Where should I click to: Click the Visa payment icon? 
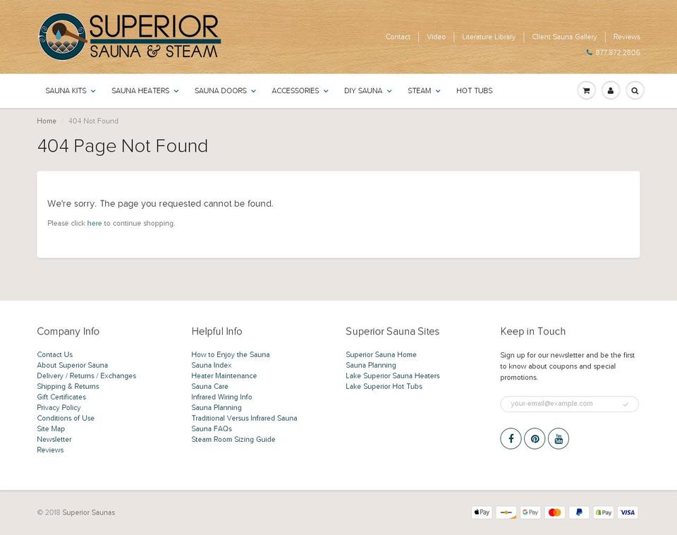pyautogui.click(x=628, y=512)
